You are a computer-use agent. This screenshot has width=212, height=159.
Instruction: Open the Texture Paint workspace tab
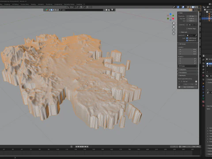tap(25, 4)
